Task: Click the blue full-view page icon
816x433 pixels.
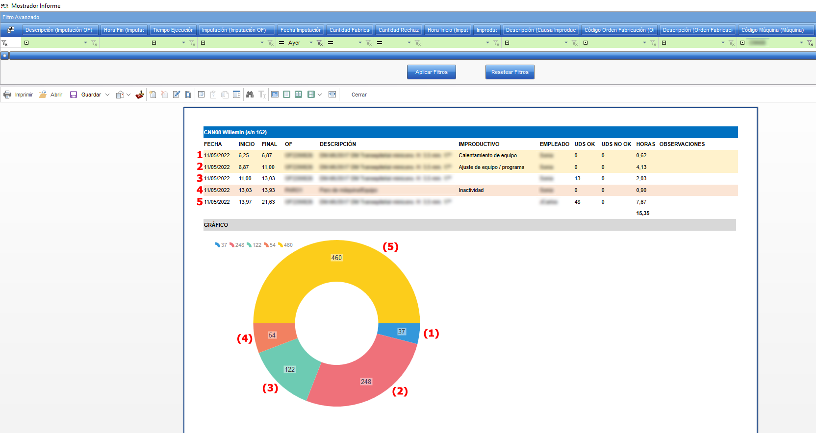Action: point(275,95)
